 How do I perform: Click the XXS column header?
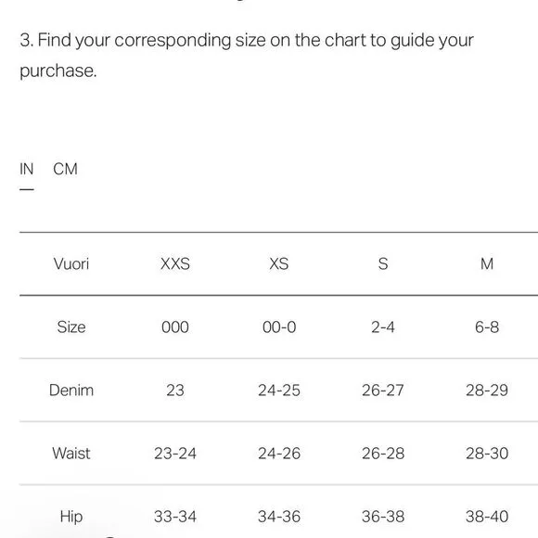pos(175,263)
